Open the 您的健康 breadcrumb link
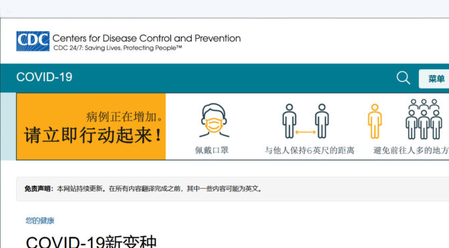Image resolution: width=449 pixels, height=248 pixels. [x=40, y=221]
